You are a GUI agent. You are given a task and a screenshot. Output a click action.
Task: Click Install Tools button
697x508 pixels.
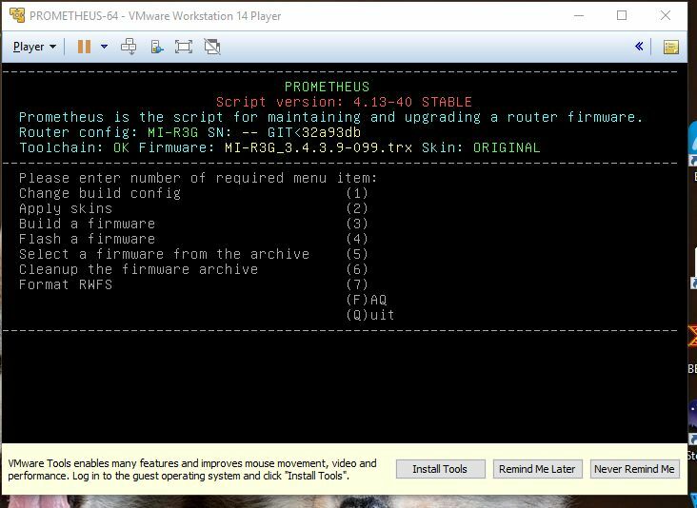click(x=440, y=469)
